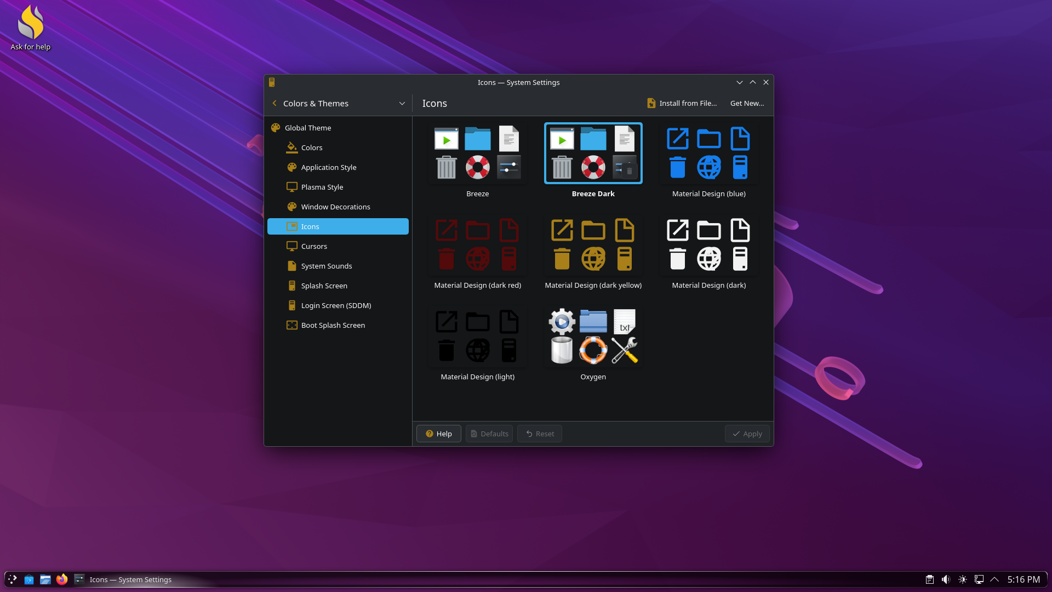Open the application launcher in taskbar
This screenshot has height=592, width=1052.
(x=13, y=579)
